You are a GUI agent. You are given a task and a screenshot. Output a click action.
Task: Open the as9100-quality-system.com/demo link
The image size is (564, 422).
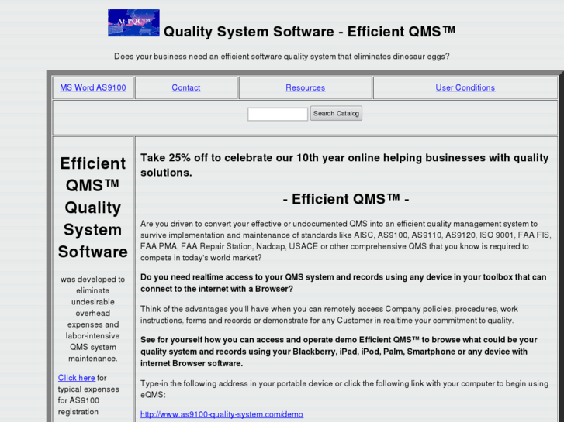[x=222, y=414]
